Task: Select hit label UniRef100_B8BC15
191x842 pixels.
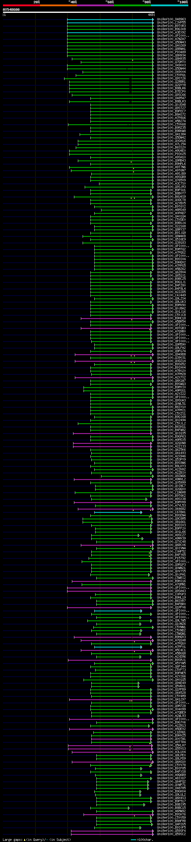Action: click(171, 808)
